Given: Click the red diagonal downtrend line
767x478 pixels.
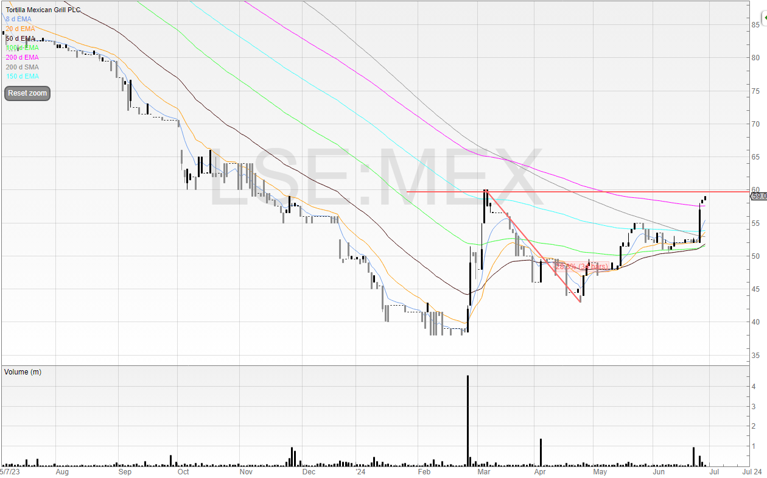Looking at the screenshot, I should point(533,246).
